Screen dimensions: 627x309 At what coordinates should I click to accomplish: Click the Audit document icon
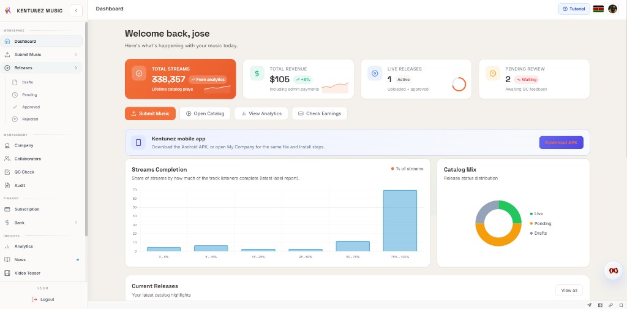7,185
